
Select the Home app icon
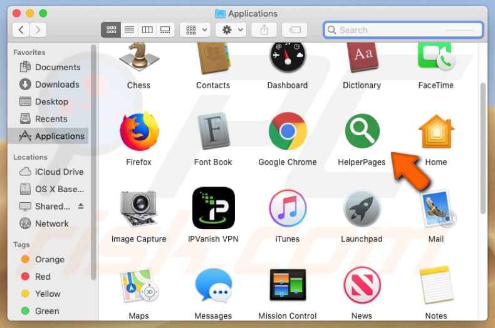click(x=436, y=131)
